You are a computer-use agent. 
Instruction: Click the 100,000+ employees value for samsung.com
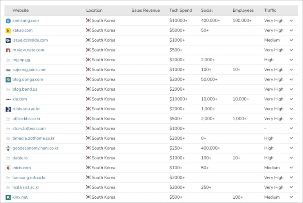(242, 20)
